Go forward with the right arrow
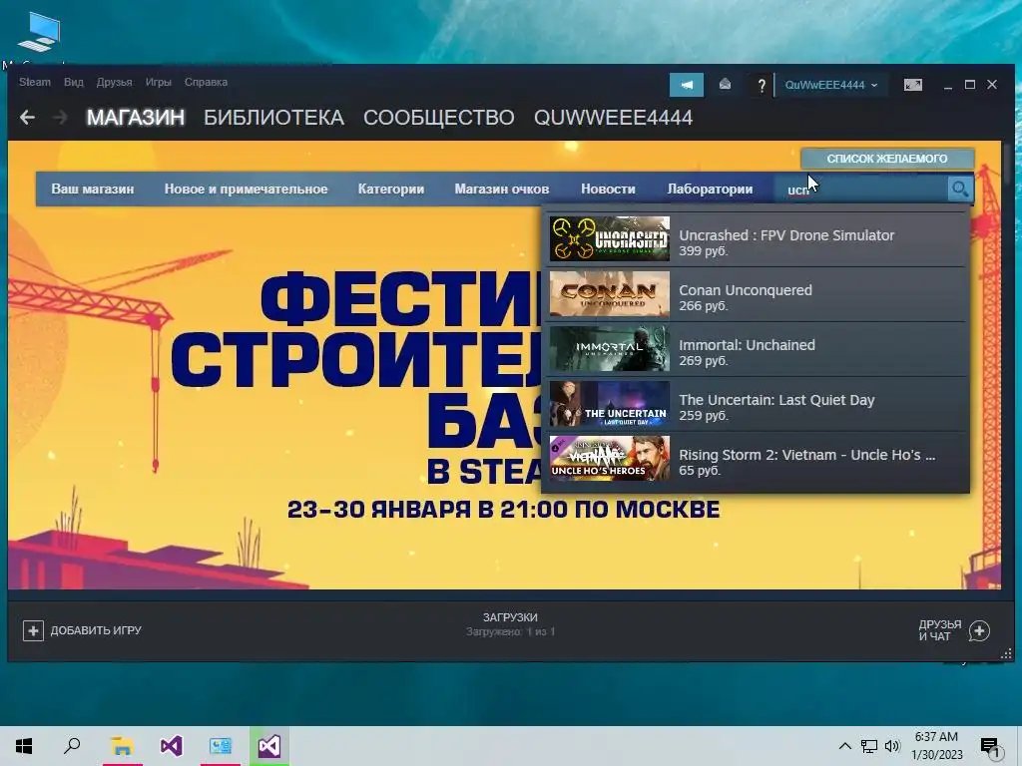This screenshot has height=766, width=1022. 60,118
